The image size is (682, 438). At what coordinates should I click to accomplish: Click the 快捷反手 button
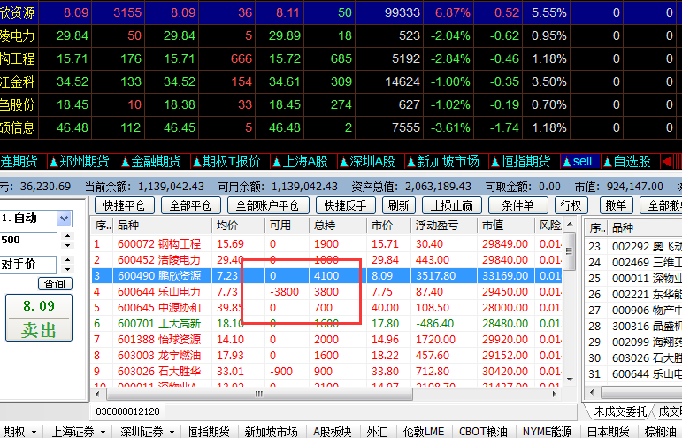tap(346, 205)
